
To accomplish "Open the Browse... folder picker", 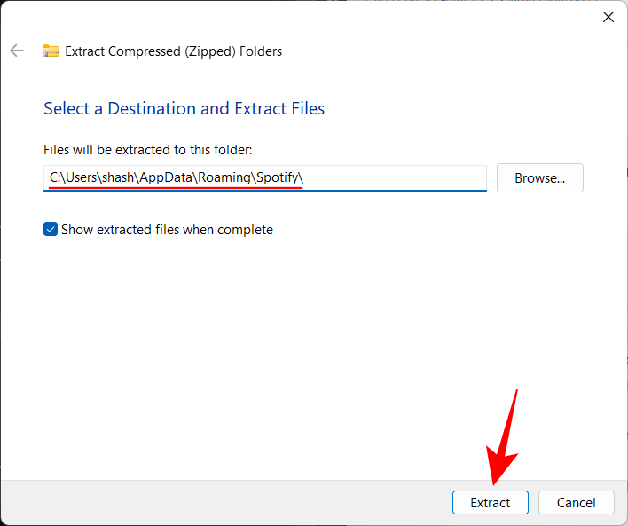I will coord(539,177).
